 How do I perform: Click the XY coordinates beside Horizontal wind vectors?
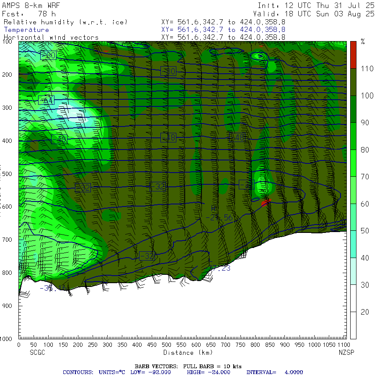pos(223,37)
